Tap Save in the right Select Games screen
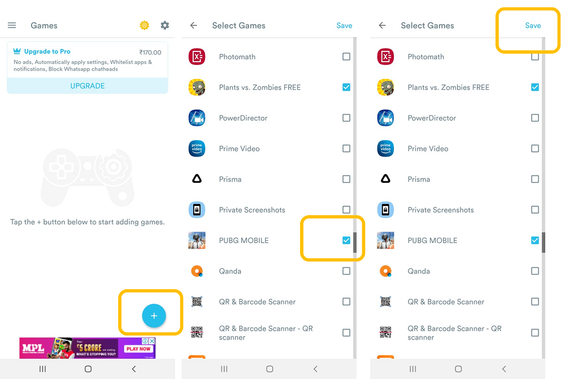 [x=533, y=25]
